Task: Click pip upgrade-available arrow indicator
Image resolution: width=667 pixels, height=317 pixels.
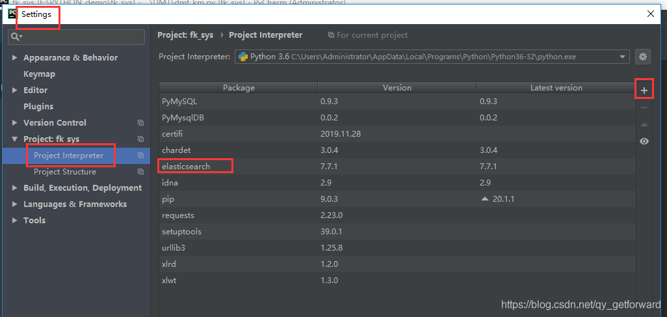Action: tap(484, 199)
